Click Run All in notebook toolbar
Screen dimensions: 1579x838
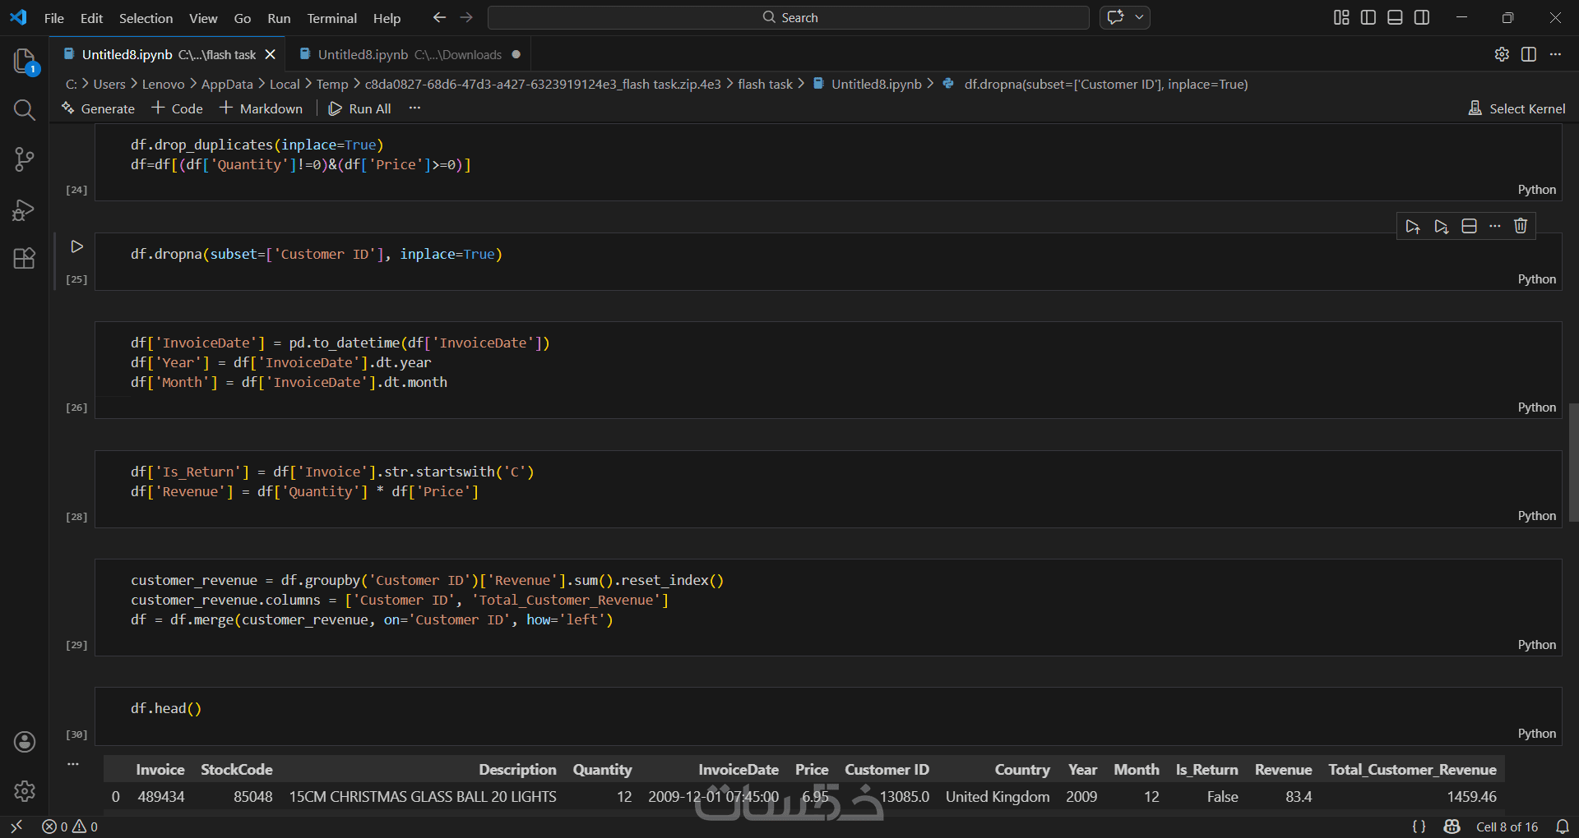click(360, 108)
